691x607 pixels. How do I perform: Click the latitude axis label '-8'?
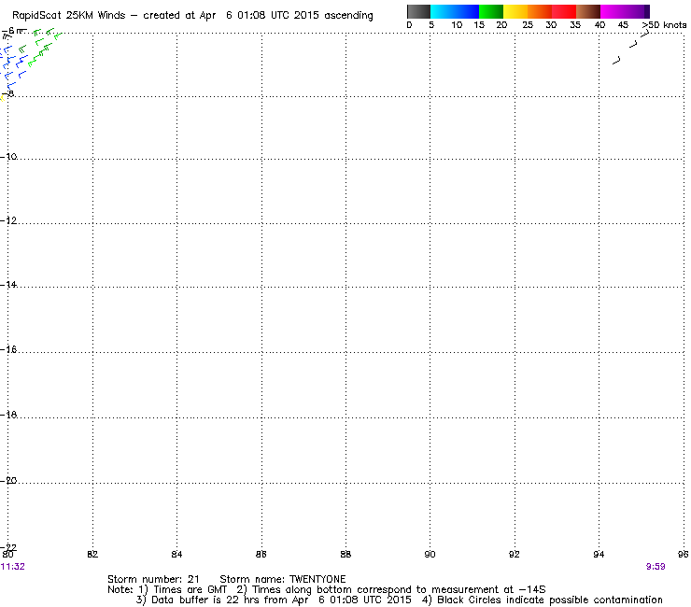point(7,93)
